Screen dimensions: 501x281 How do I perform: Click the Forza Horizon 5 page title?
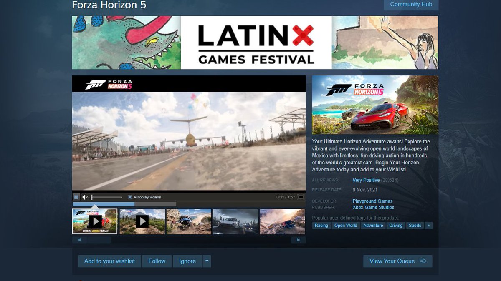109,5
